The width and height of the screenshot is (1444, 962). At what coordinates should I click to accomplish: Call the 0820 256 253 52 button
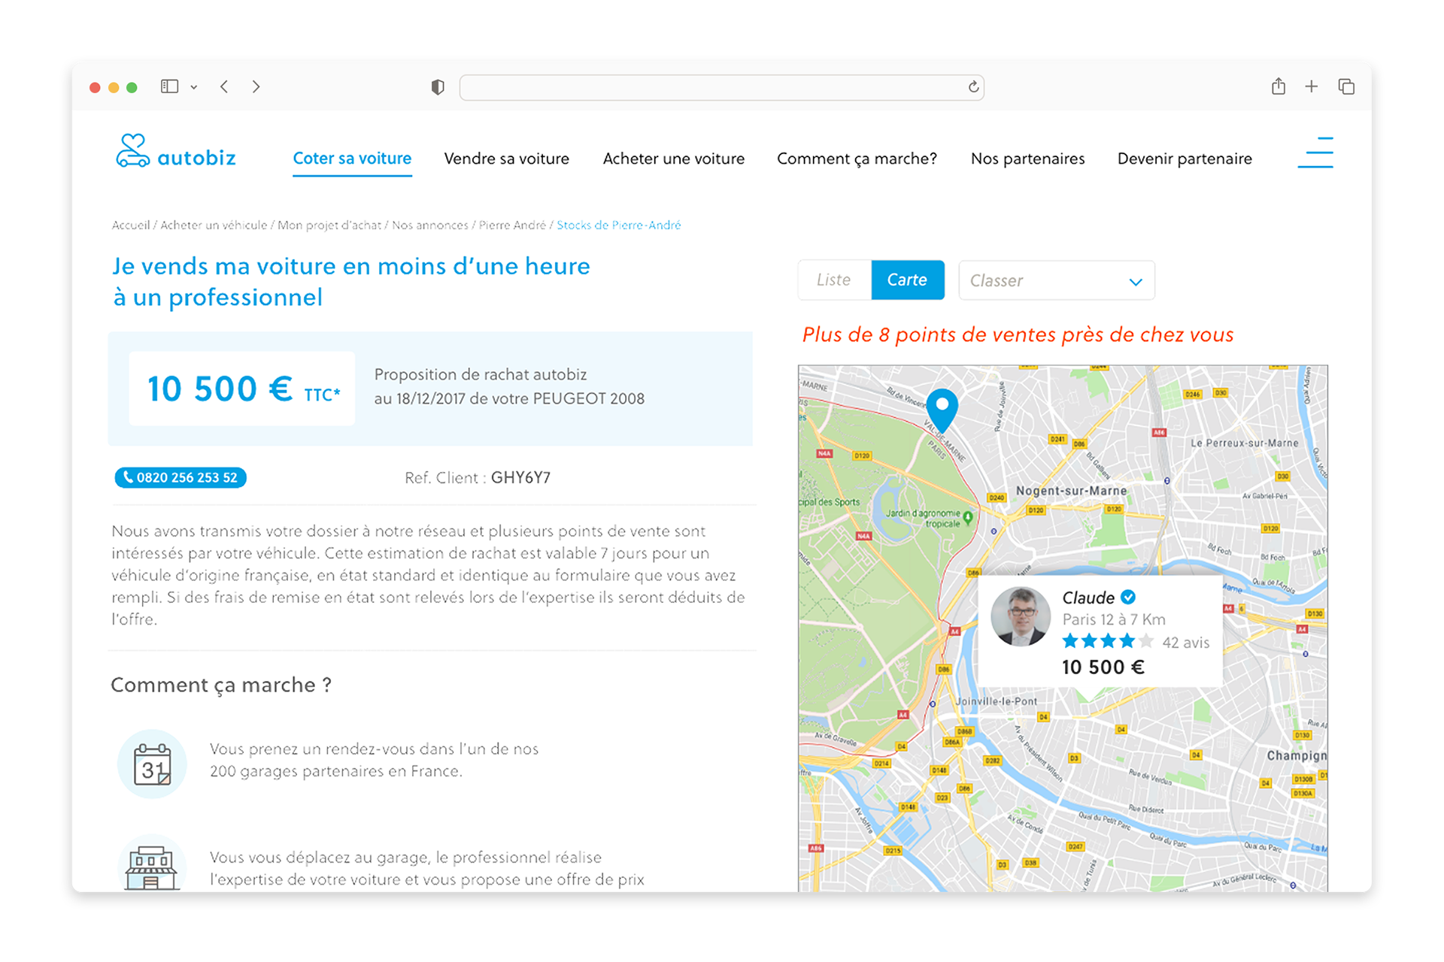[180, 478]
